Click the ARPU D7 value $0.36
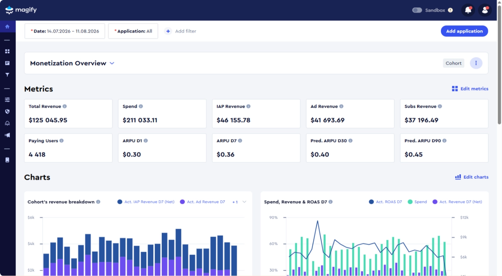Image resolution: width=502 pixels, height=276 pixels. [225, 154]
